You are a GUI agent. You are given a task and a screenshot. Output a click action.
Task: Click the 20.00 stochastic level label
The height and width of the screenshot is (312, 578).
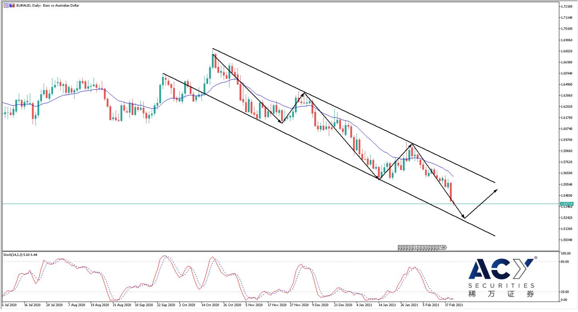pos(565,292)
